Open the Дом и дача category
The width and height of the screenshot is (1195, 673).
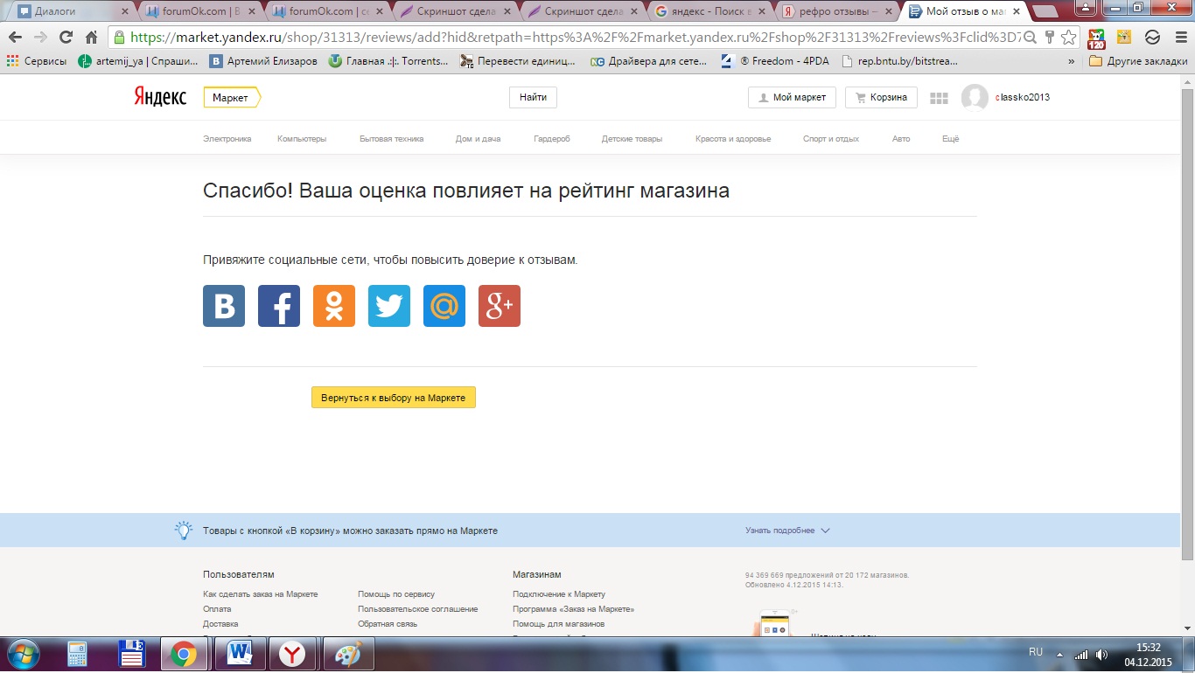click(x=478, y=139)
